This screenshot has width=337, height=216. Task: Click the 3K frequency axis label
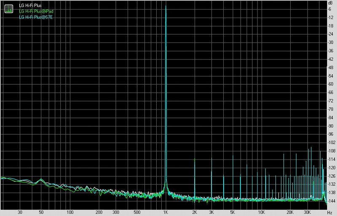(211, 212)
